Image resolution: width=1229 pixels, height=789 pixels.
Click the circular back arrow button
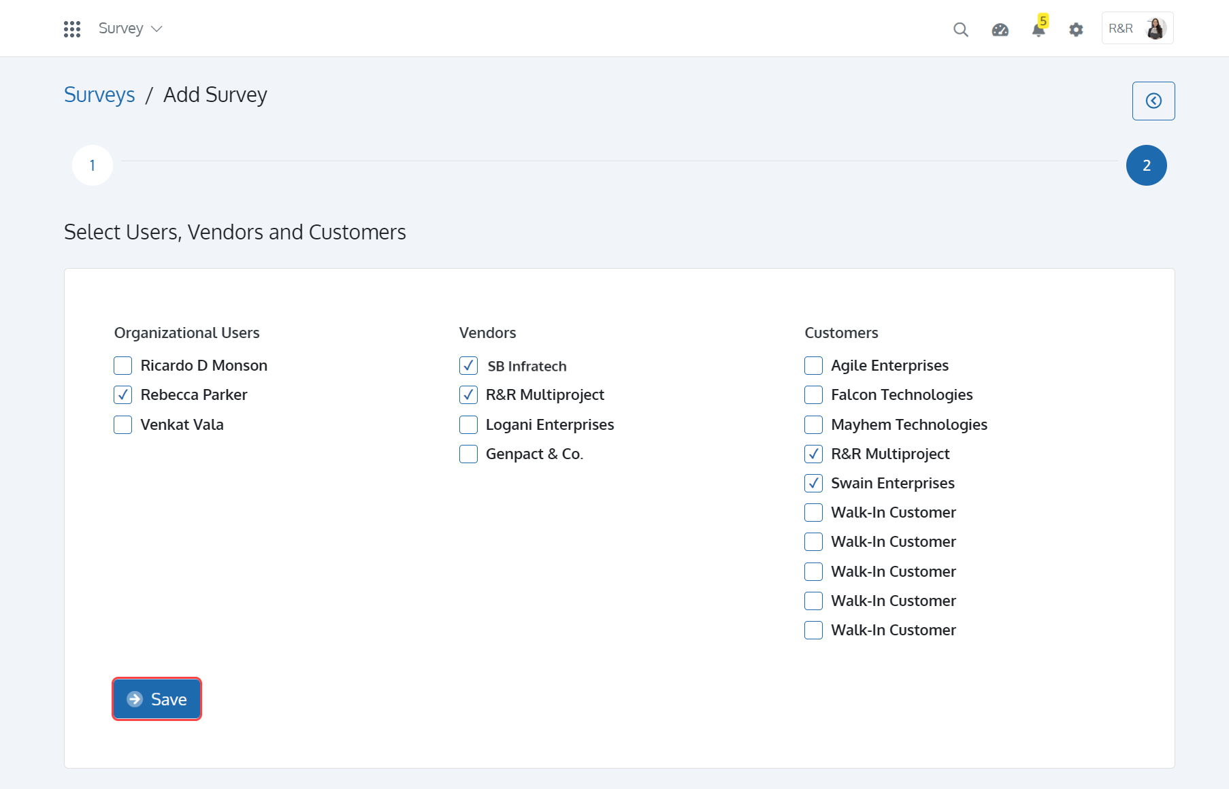[x=1153, y=101]
